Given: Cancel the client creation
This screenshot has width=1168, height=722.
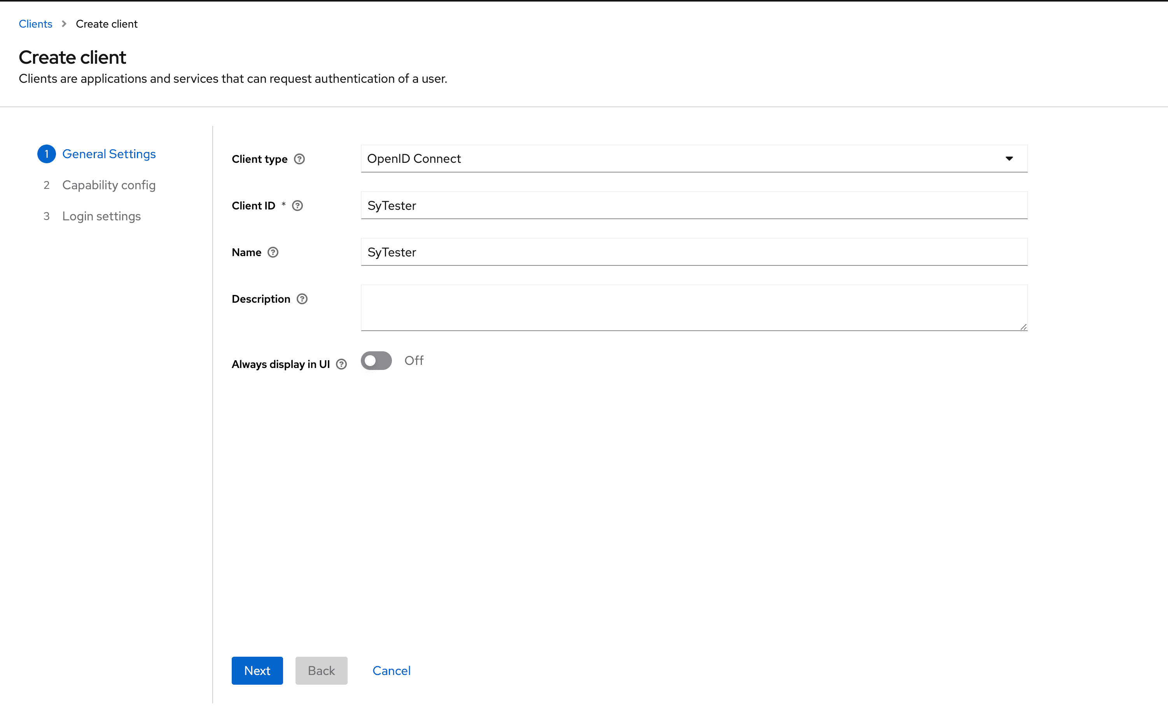Looking at the screenshot, I should tap(391, 670).
